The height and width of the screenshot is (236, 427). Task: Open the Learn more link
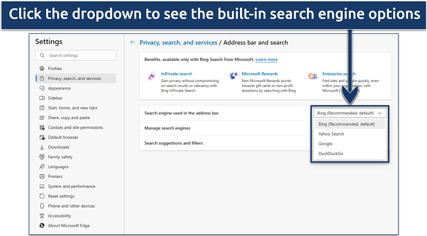click(266, 60)
